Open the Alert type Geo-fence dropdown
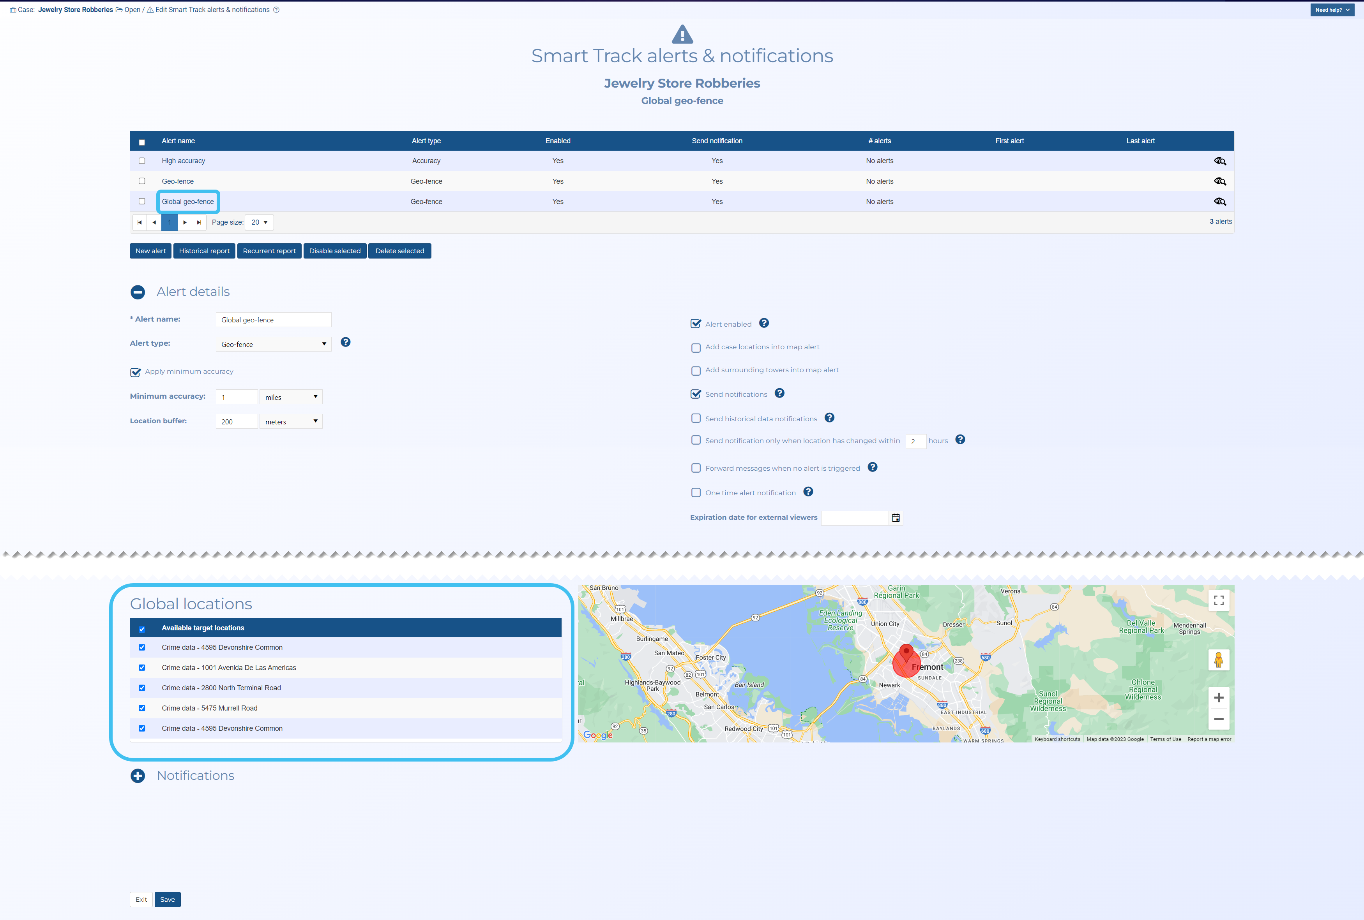This screenshot has width=1364, height=920. click(274, 344)
